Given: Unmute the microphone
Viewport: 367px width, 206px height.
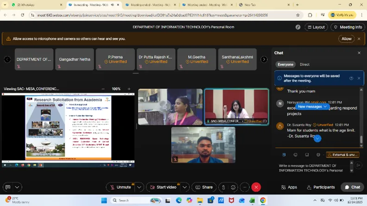Looking at the screenshot, I should [x=120, y=187].
